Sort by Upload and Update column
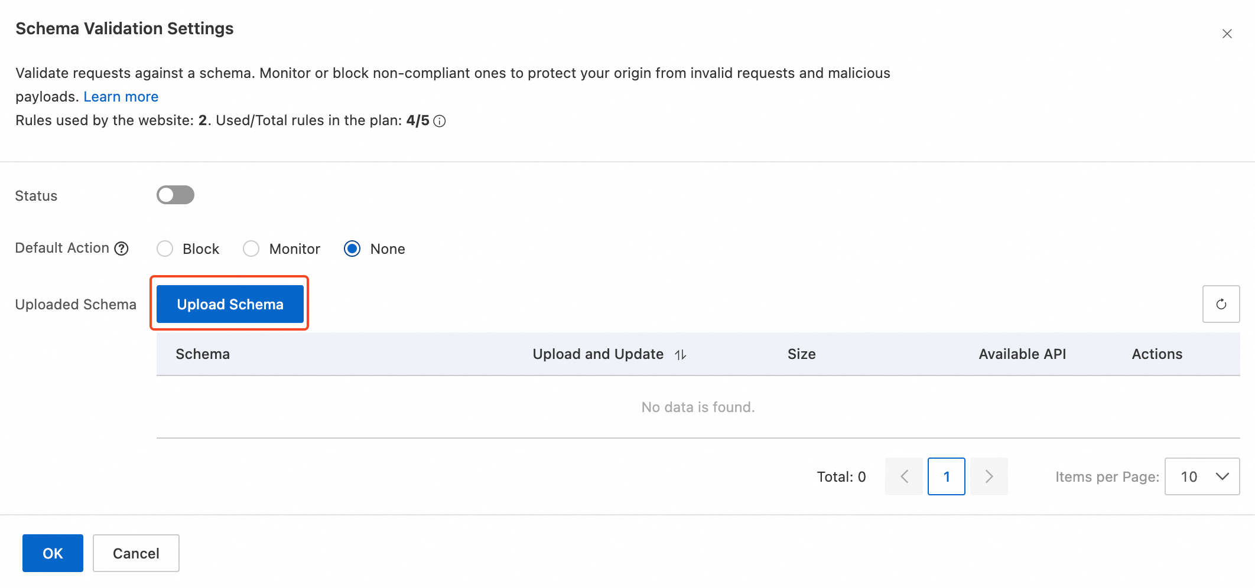 (x=681, y=354)
